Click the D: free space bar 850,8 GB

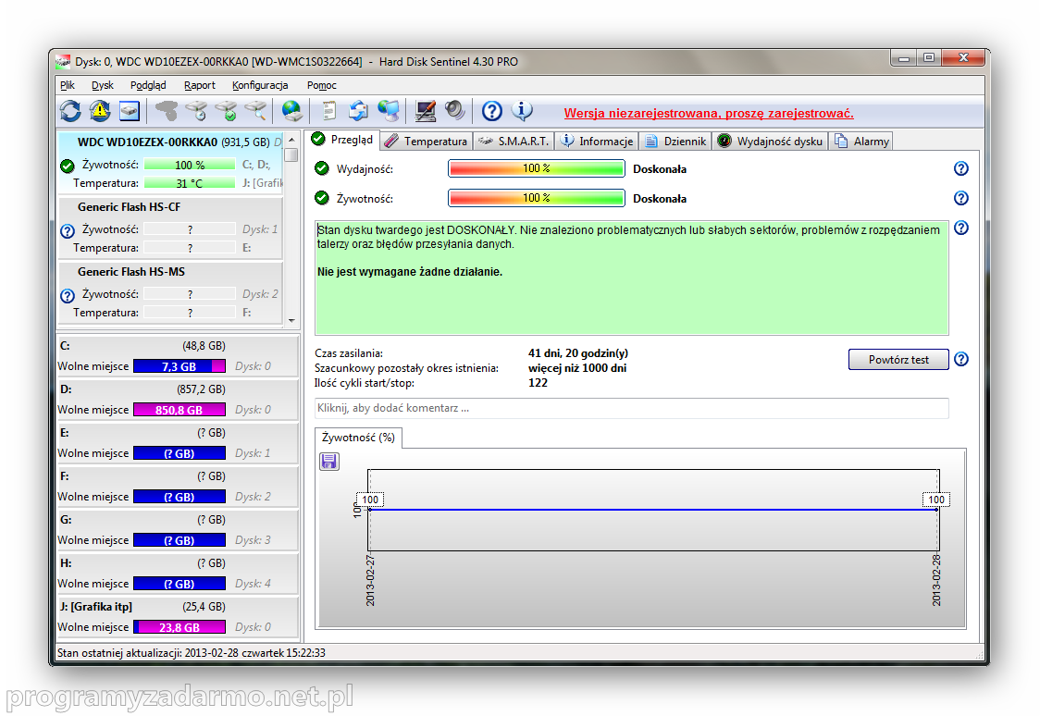180,410
